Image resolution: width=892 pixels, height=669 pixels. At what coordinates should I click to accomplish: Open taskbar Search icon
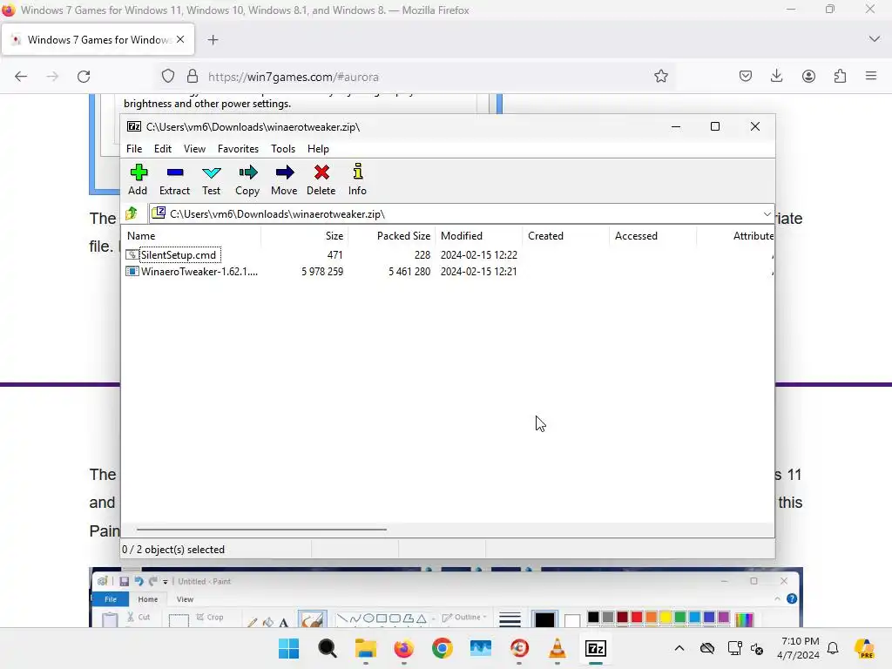tap(328, 648)
